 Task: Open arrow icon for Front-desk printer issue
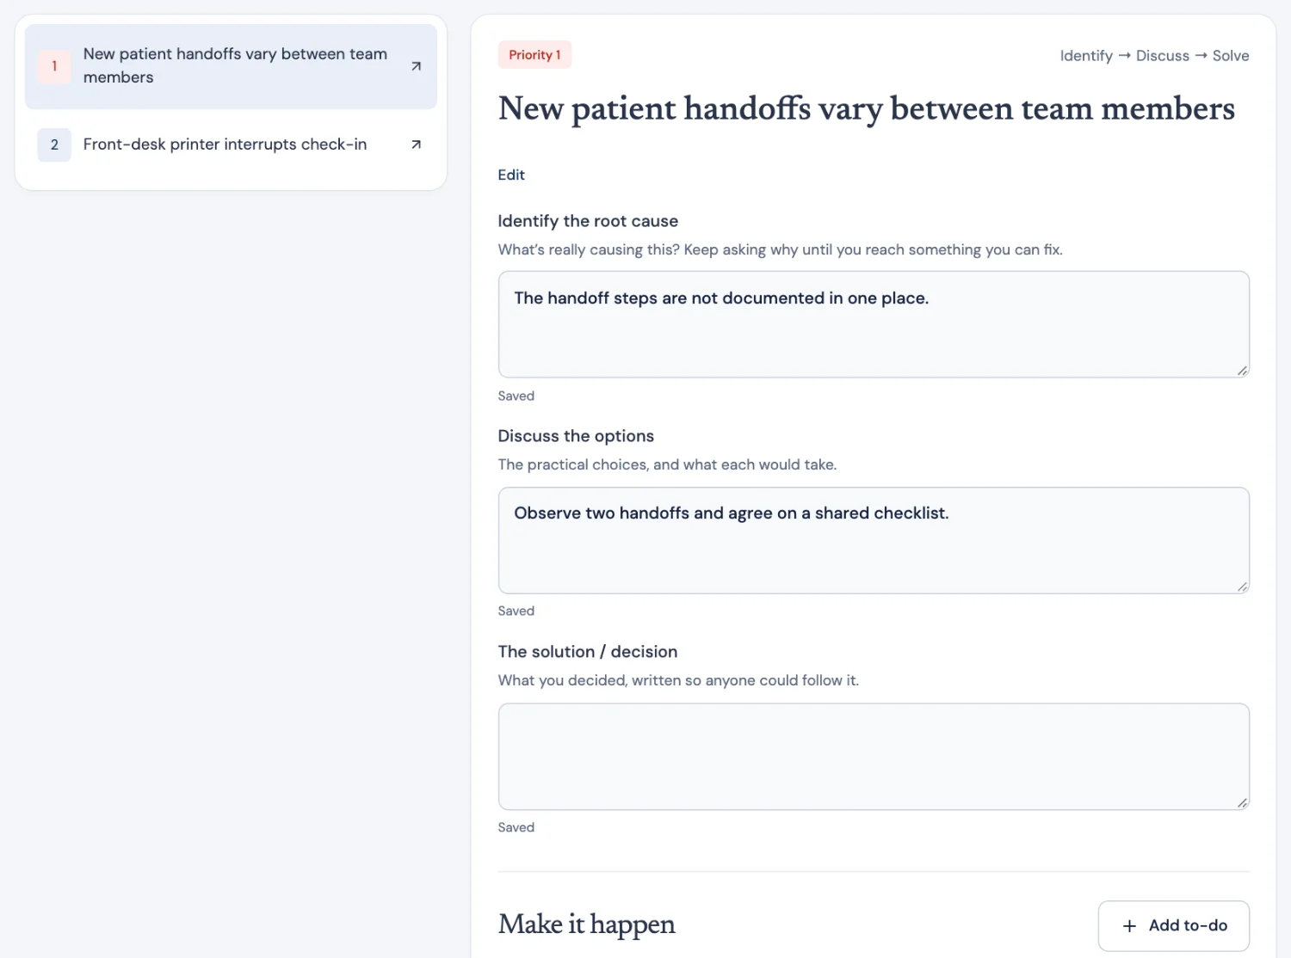[416, 144]
